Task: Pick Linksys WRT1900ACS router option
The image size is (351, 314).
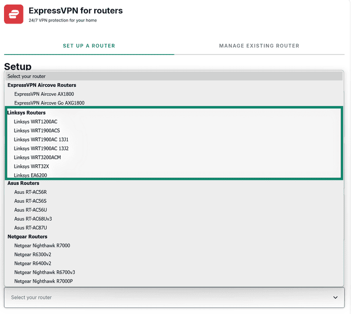Action: 174,131
